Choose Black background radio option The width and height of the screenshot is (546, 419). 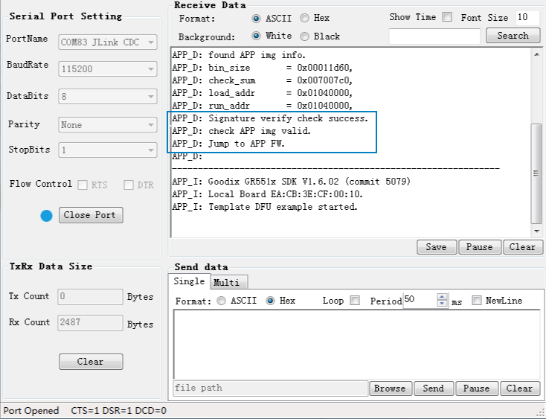click(305, 36)
